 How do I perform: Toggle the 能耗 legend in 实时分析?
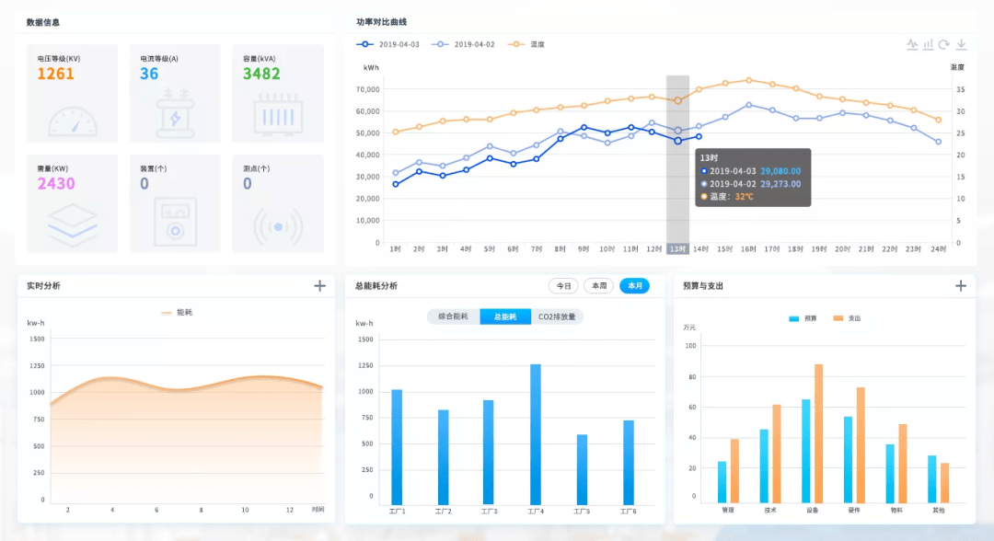176,312
